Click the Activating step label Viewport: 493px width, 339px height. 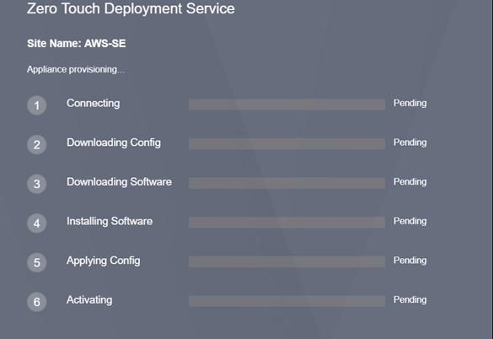point(89,299)
